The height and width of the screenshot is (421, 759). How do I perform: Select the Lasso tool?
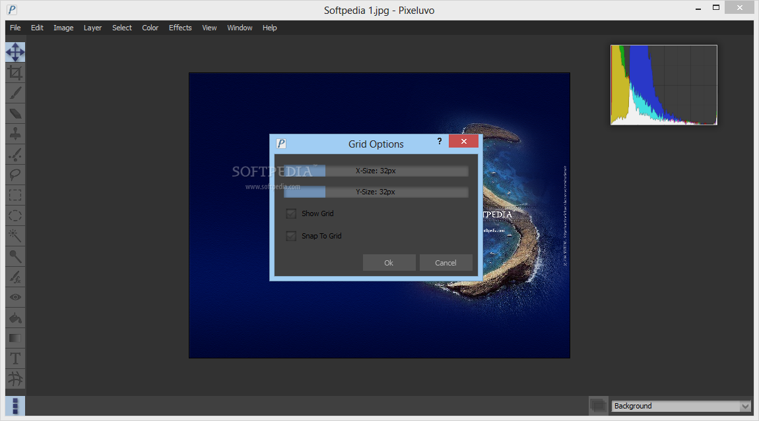[15, 175]
